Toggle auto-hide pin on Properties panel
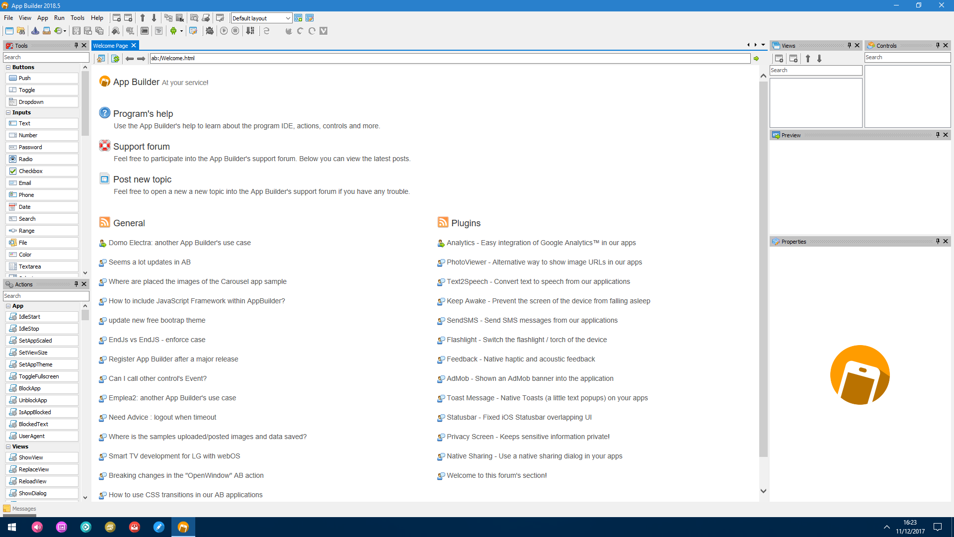 coord(938,242)
